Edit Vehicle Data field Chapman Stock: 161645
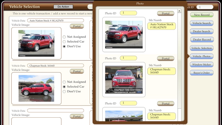 [x=56, y=65]
